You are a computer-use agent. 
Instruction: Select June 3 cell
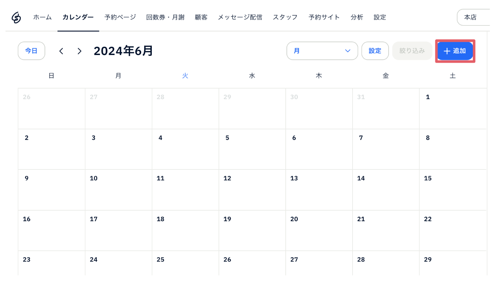119,149
